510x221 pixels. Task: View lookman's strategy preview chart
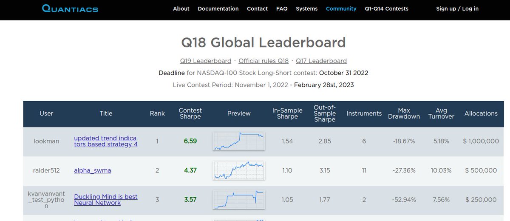point(239,141)
